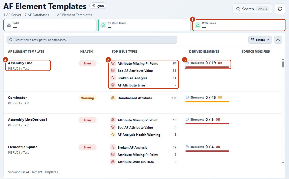This screenshot has height=179, width=289.
Task: Focus the templates search field
Action: (x=92, y=40)
